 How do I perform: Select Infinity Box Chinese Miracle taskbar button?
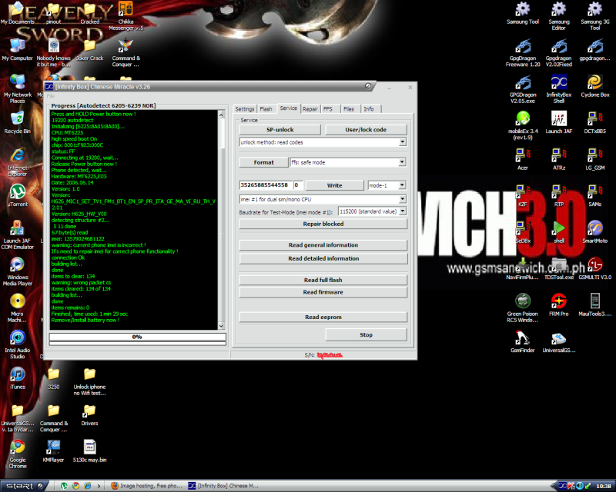(223, 486)
